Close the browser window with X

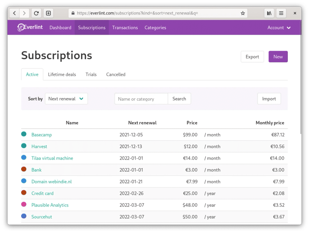[295, 13]
